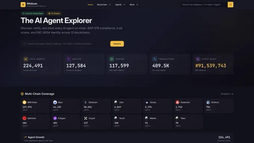The width and height of the screenshot is (254, 143).
Task: Click the XLayer 117 count
Action: coord(86,123)
